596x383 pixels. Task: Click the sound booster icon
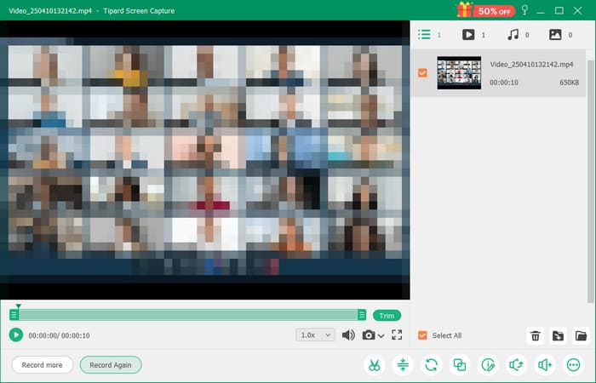click(x=545, y=365)
